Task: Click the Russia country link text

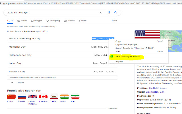Action: tap(22, 101)
